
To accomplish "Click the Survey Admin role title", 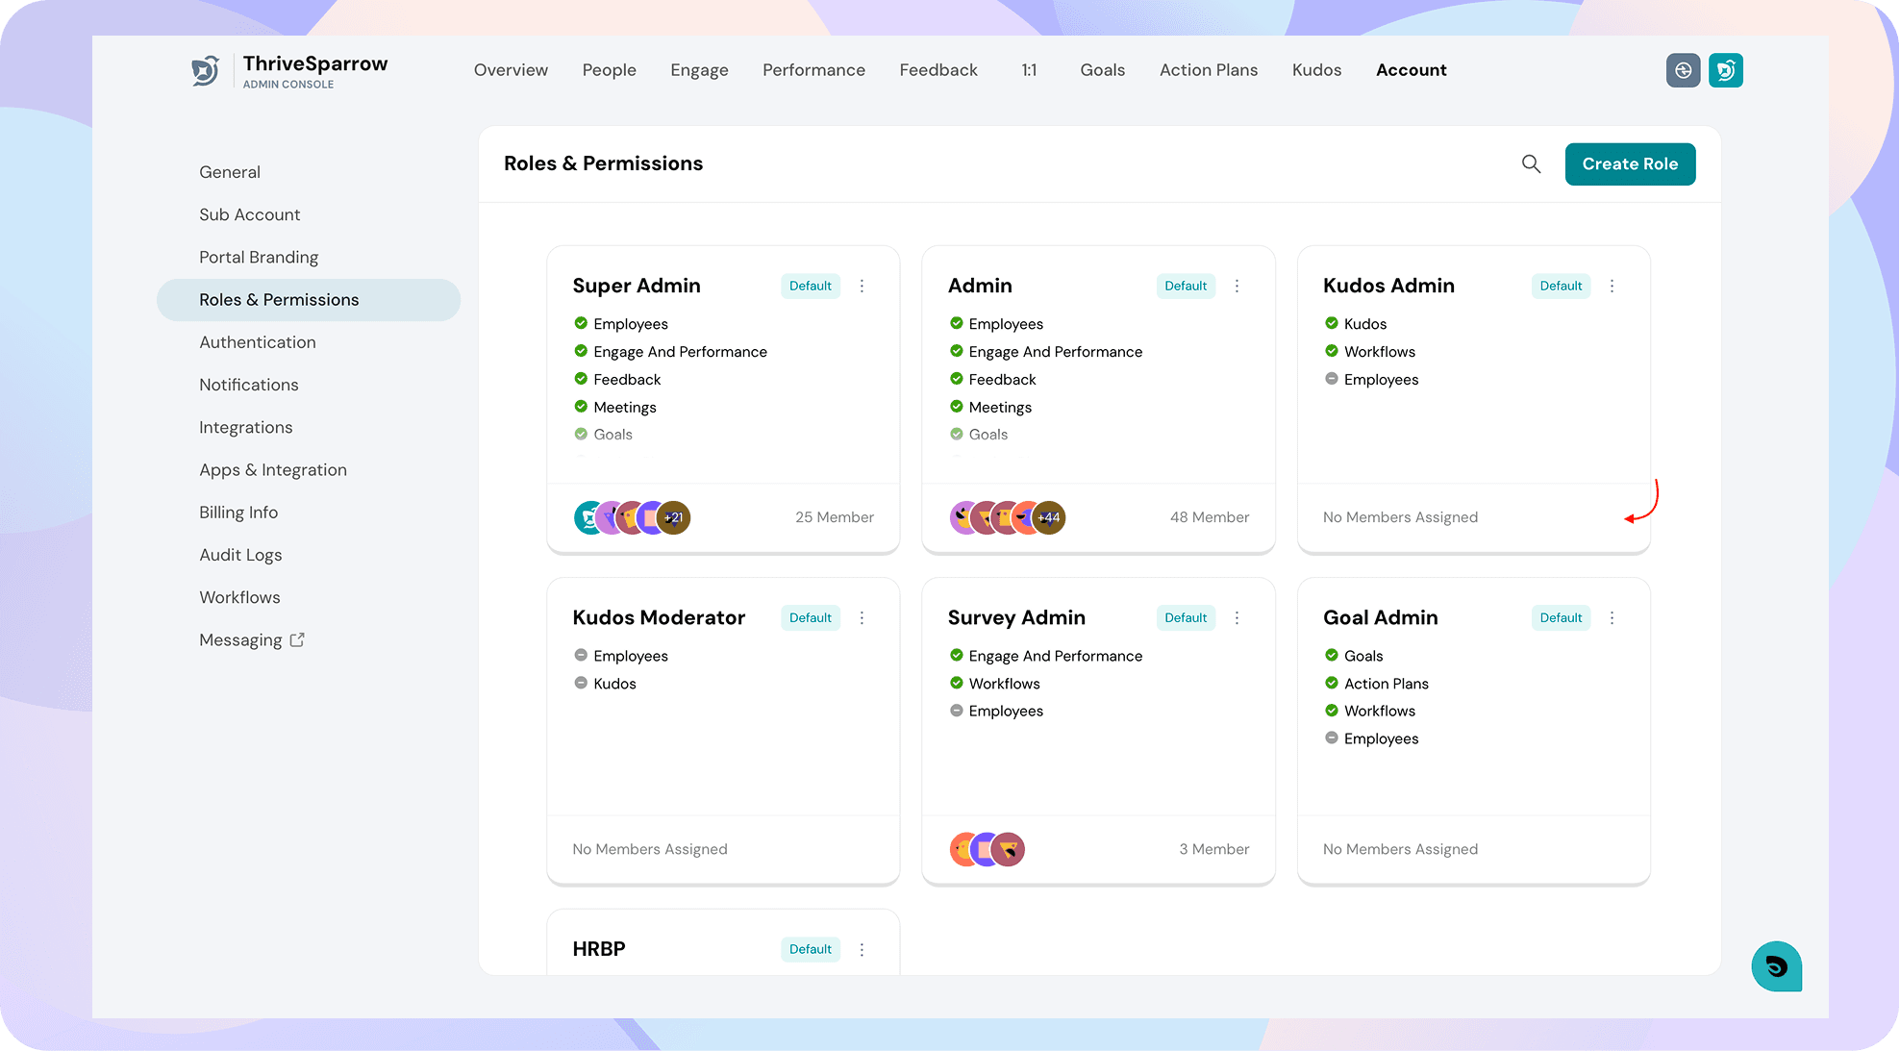I will point(1016,617).
